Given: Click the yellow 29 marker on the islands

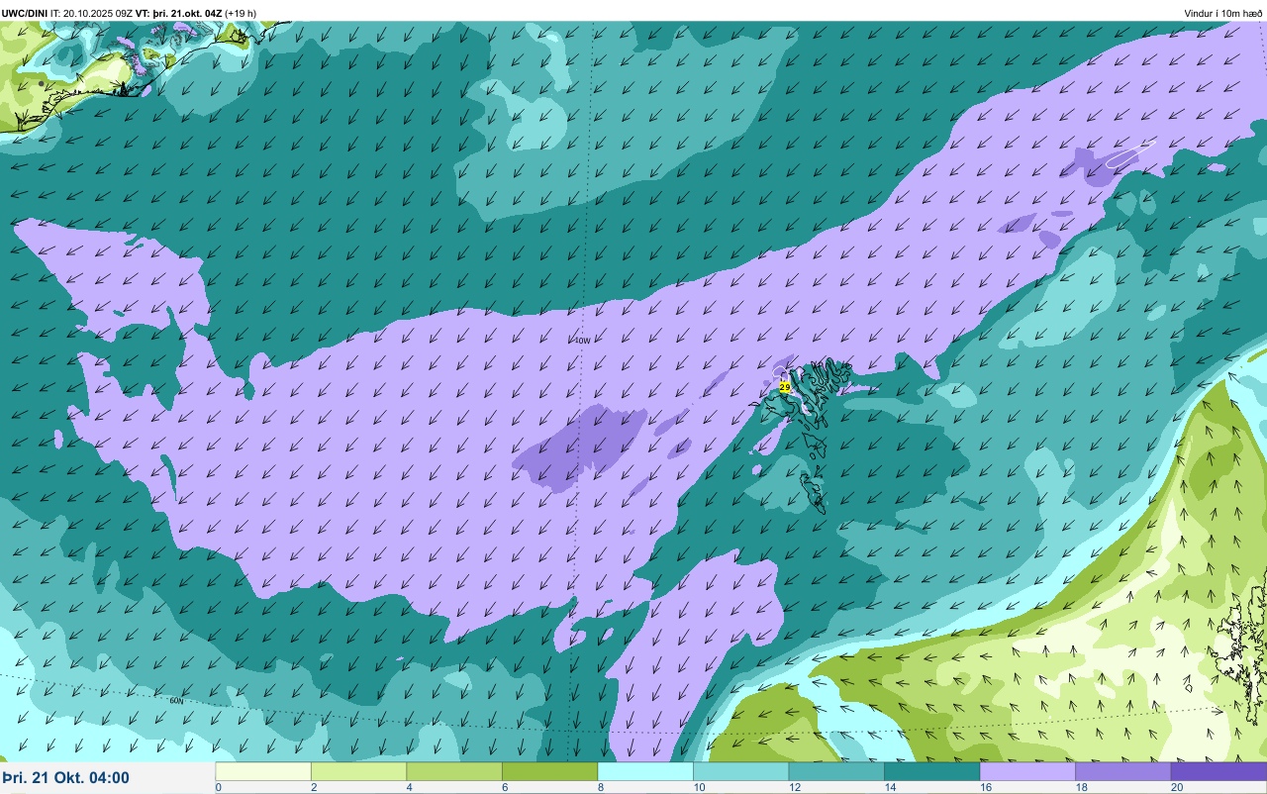Looking at the screenshot, I should click(785, 387).
